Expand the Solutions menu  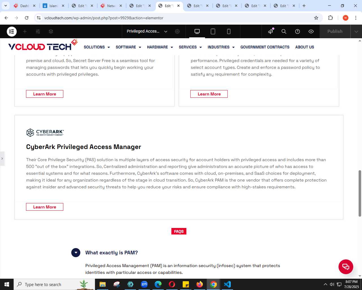pos(97,47)
